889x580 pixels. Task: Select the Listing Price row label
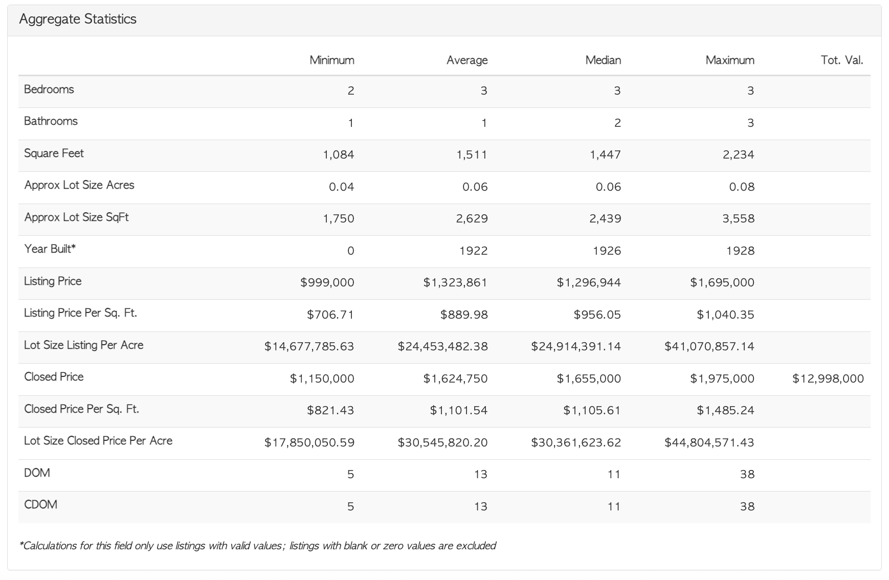(53, 281)
